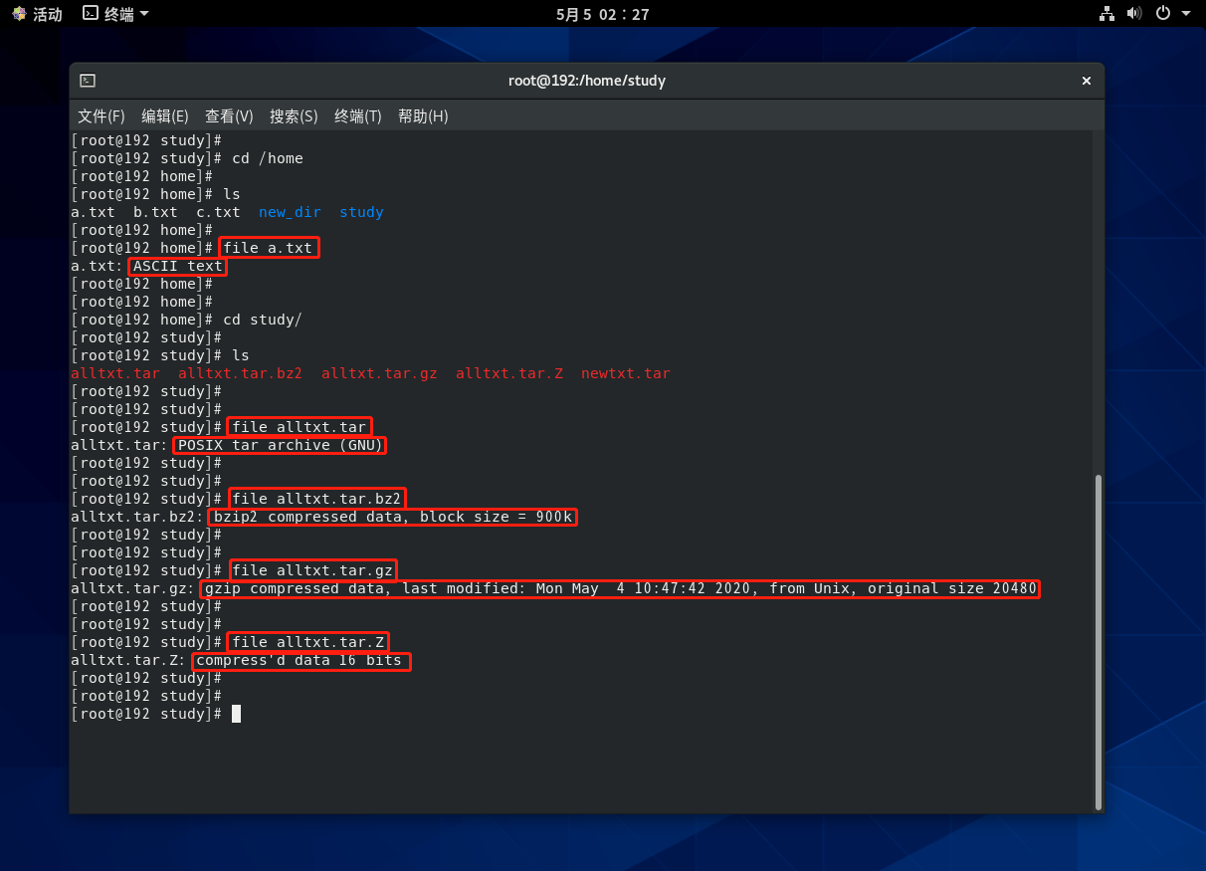Click the terminal vertical scrollbar handle
This screenshot has width=1206, height=871.
[x=1098, y=640]
